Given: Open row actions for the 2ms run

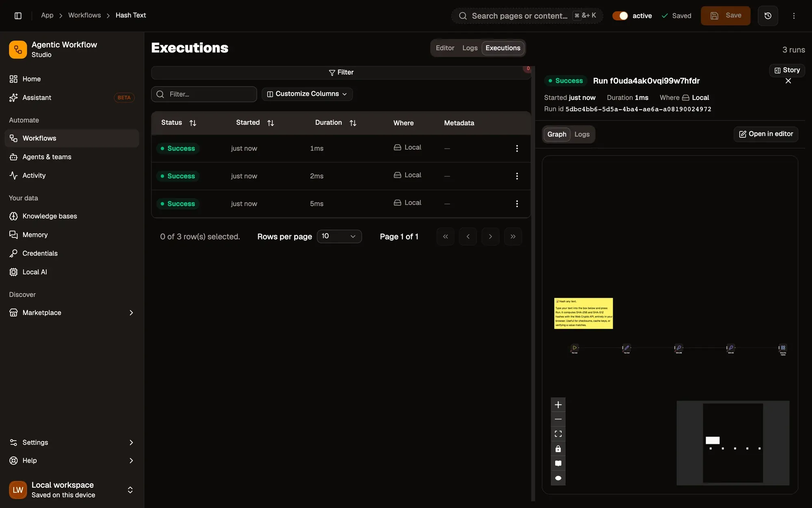Looking at the screenshot, I should pos(517,176).
